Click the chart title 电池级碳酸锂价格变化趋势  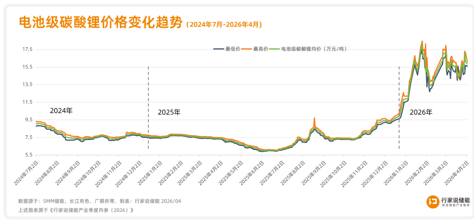pyautogui.click(x=100, y=23)
